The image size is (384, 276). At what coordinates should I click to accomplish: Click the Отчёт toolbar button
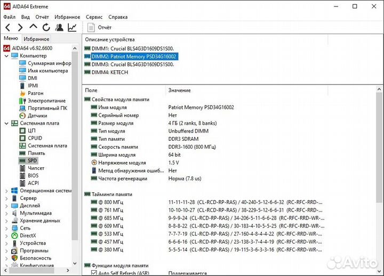pos(100,27)
